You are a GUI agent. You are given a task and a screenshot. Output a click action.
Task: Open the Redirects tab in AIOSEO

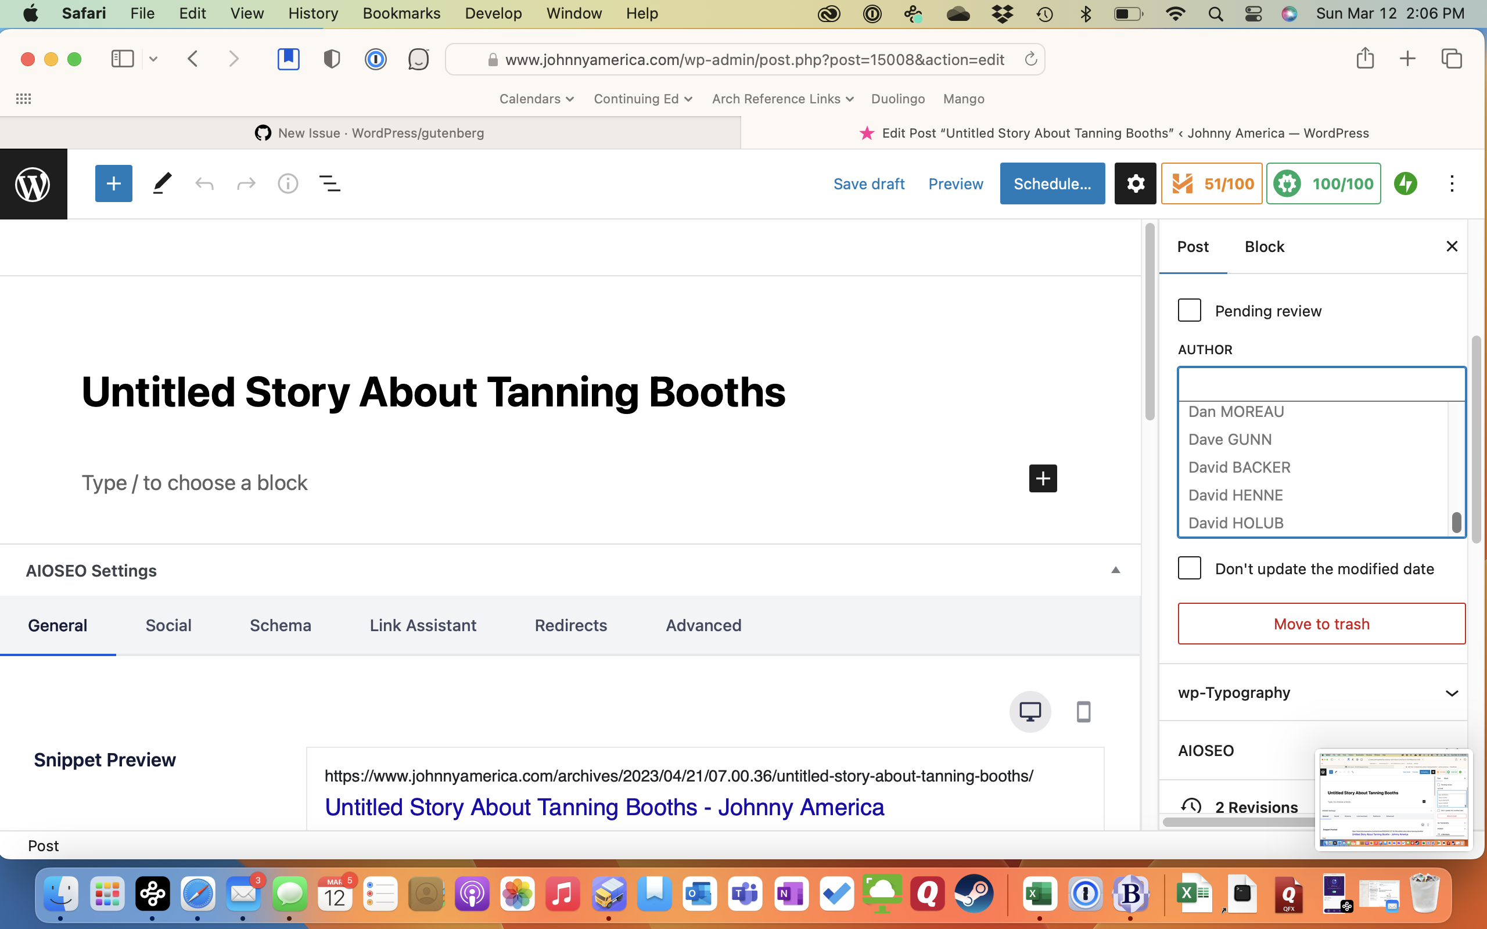tap(570, 625)
